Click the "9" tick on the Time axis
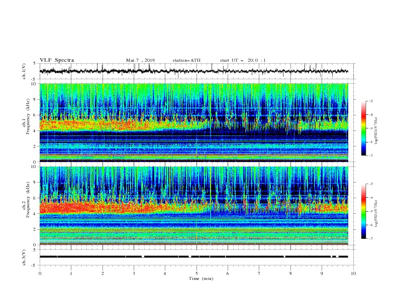This screenshot has width=398, height=307. [322, 273]
